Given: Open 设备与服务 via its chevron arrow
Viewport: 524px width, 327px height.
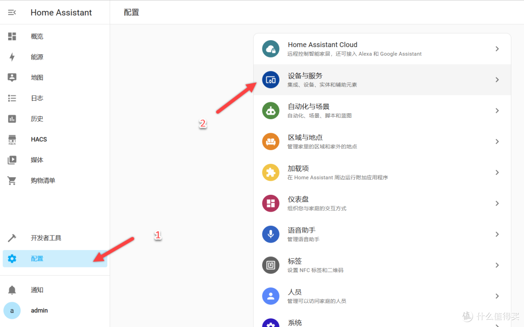Looking at the screenshot, I should (497, 80).
